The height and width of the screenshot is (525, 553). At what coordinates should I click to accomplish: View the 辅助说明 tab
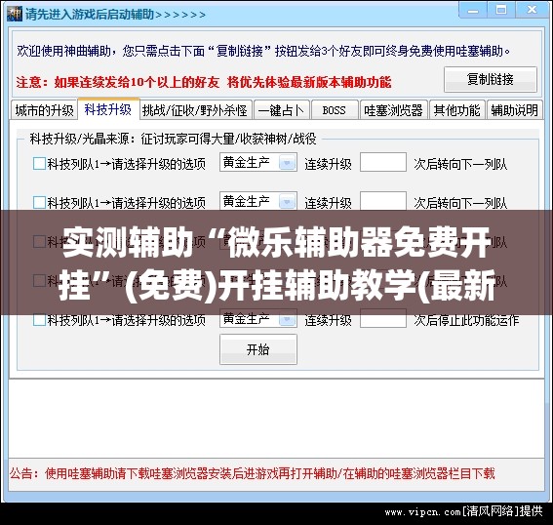pos(515,110)
